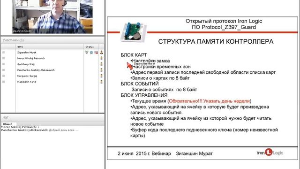Click the 'Настройки временных зон' bullet
Image resolution: width=300 pixels, height=169 pixels.
pos(160,67)
